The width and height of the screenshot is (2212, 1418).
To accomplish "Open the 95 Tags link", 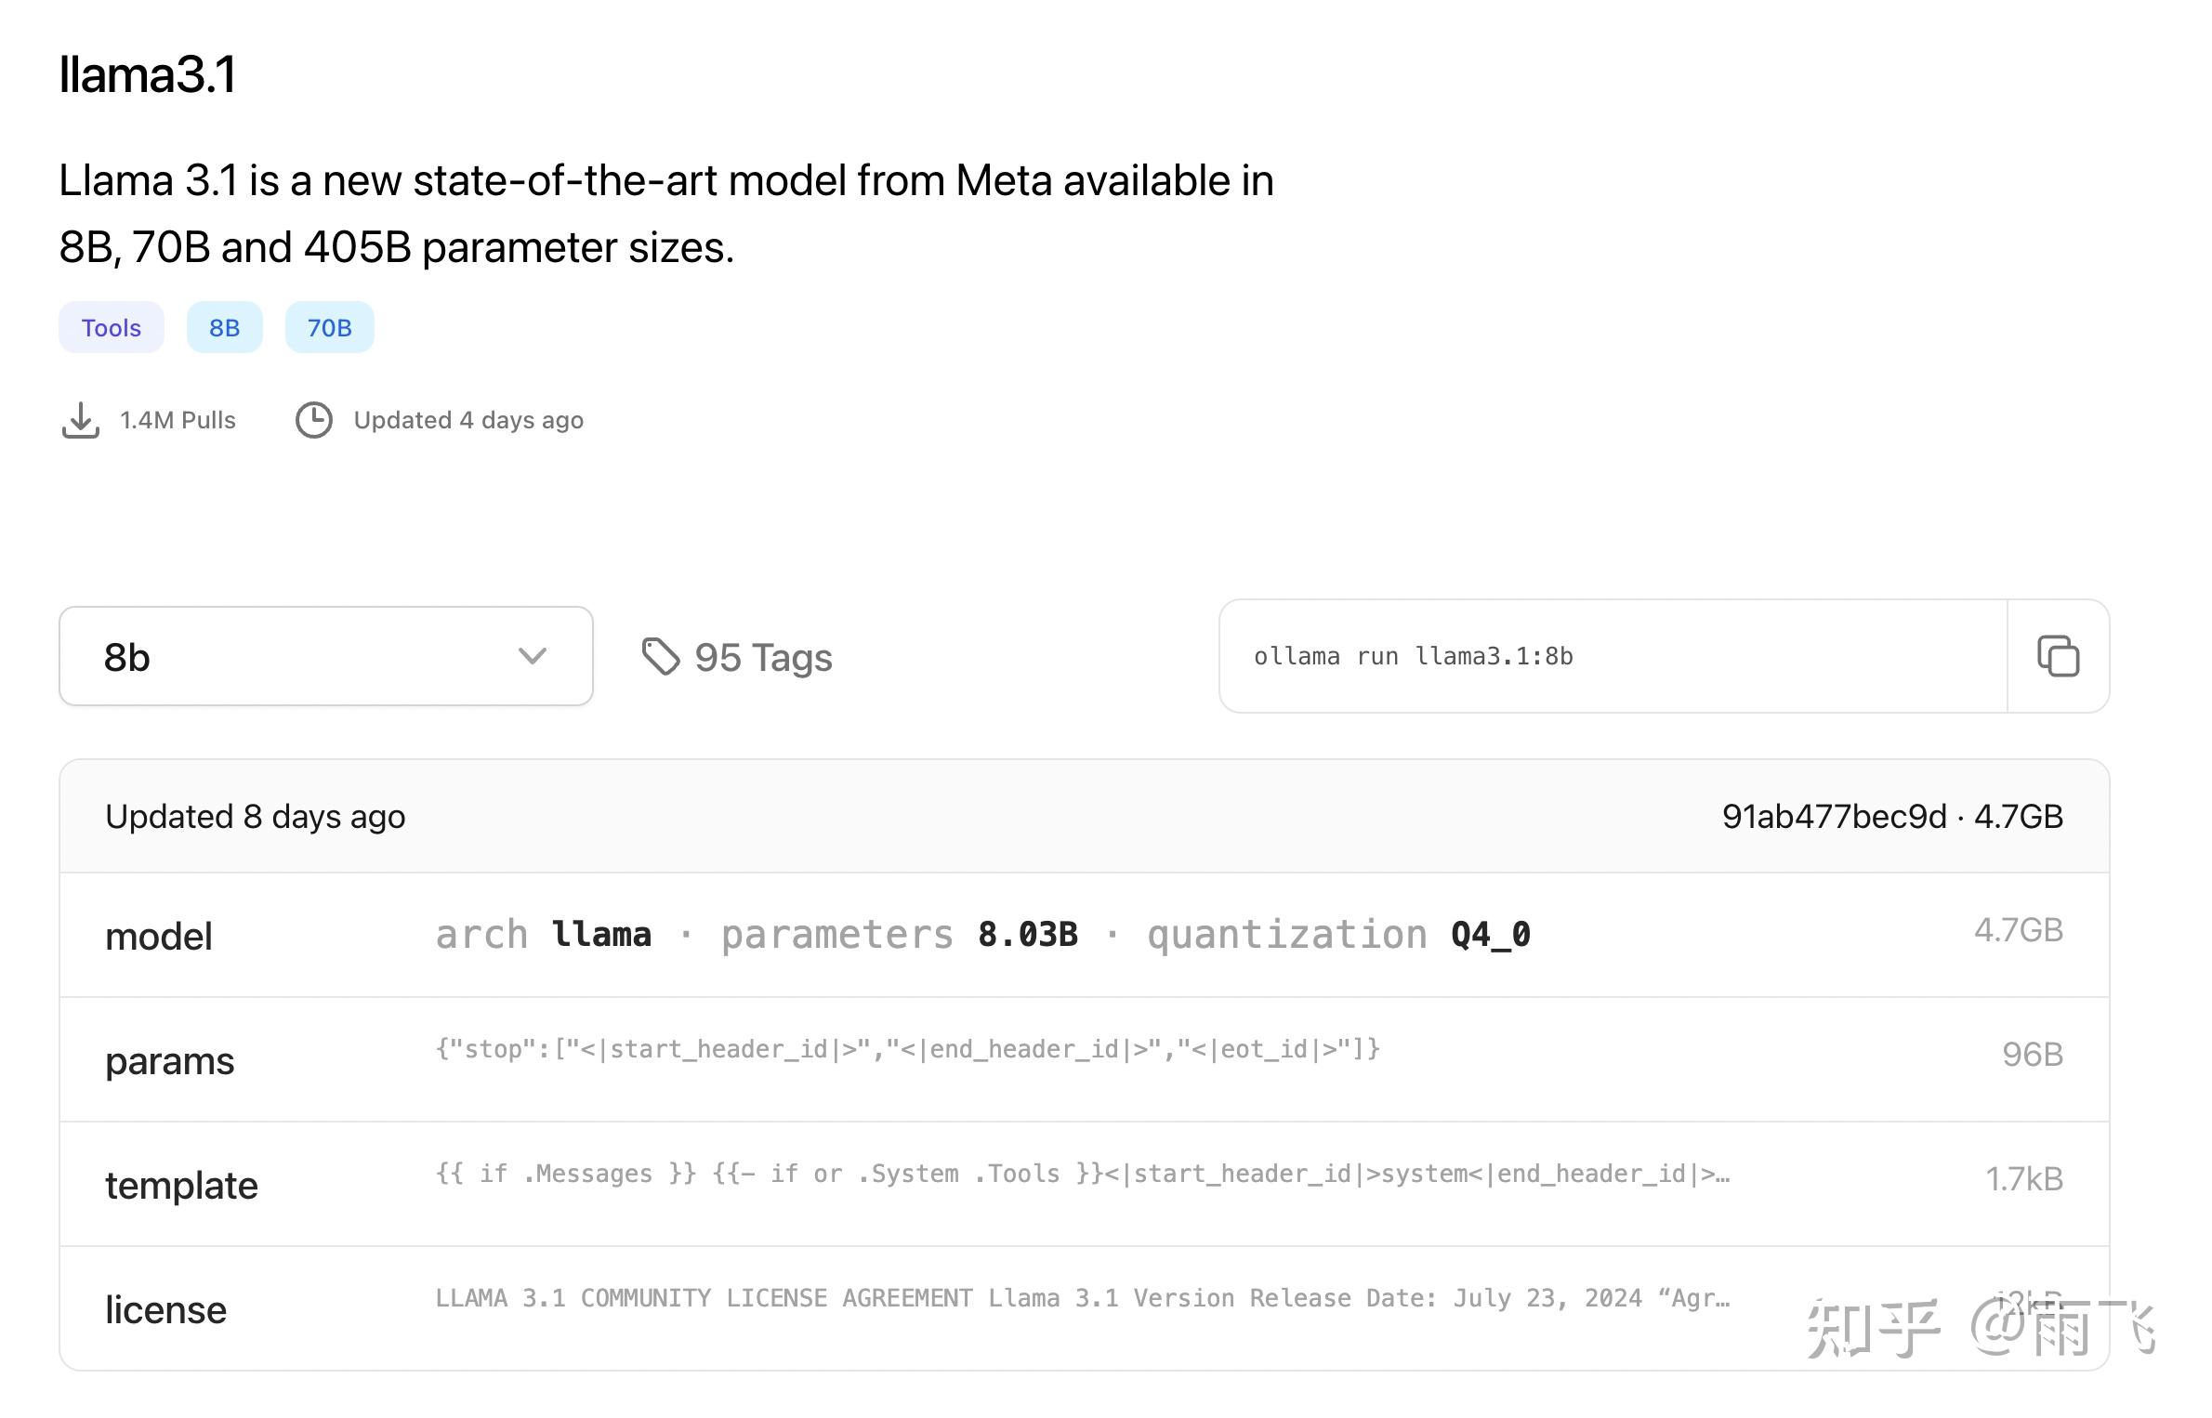I will pyautogui.click(x=762, y=657).
